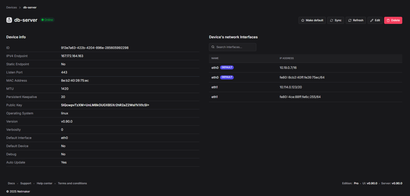The height and width of the screenshot is (196, 410).
Task: Click the DEFAULT badge on the fe80::8cb2 row
Action: pyautogui.click(x=227, y=77)
